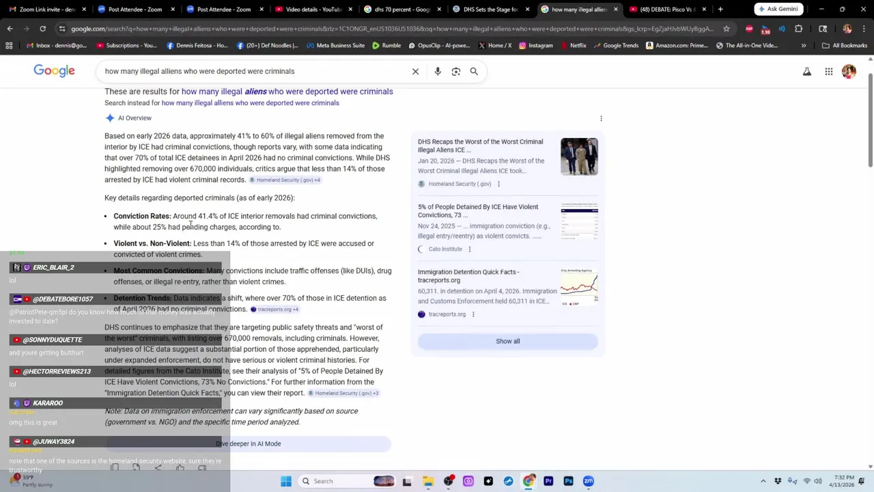Open Rumble bookmark

(x=386, y=45)
